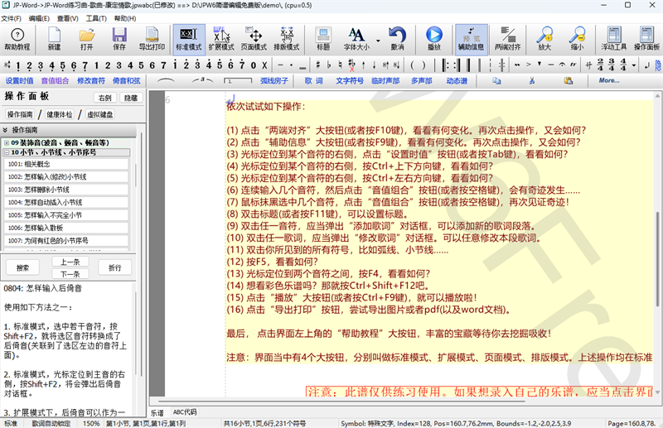
Task: Switch to 扩展模式 extended mode
Action: (x=221, y=38)
